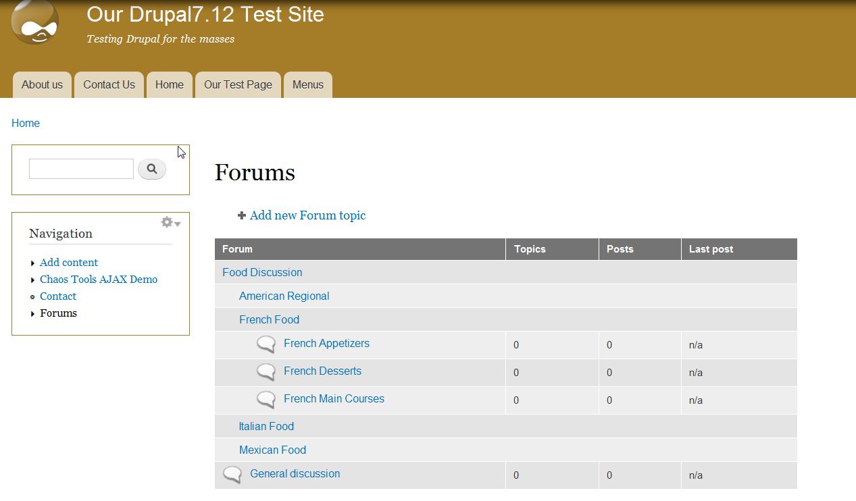This screenshot has width=856, height=501.
Task: Click the Home breadcrumb link
Action: [26, 123]
